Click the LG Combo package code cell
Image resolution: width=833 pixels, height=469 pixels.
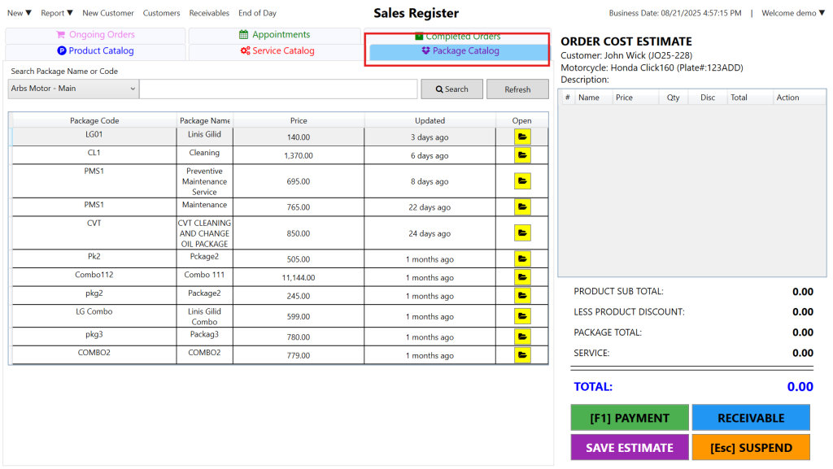coord(94,315)
